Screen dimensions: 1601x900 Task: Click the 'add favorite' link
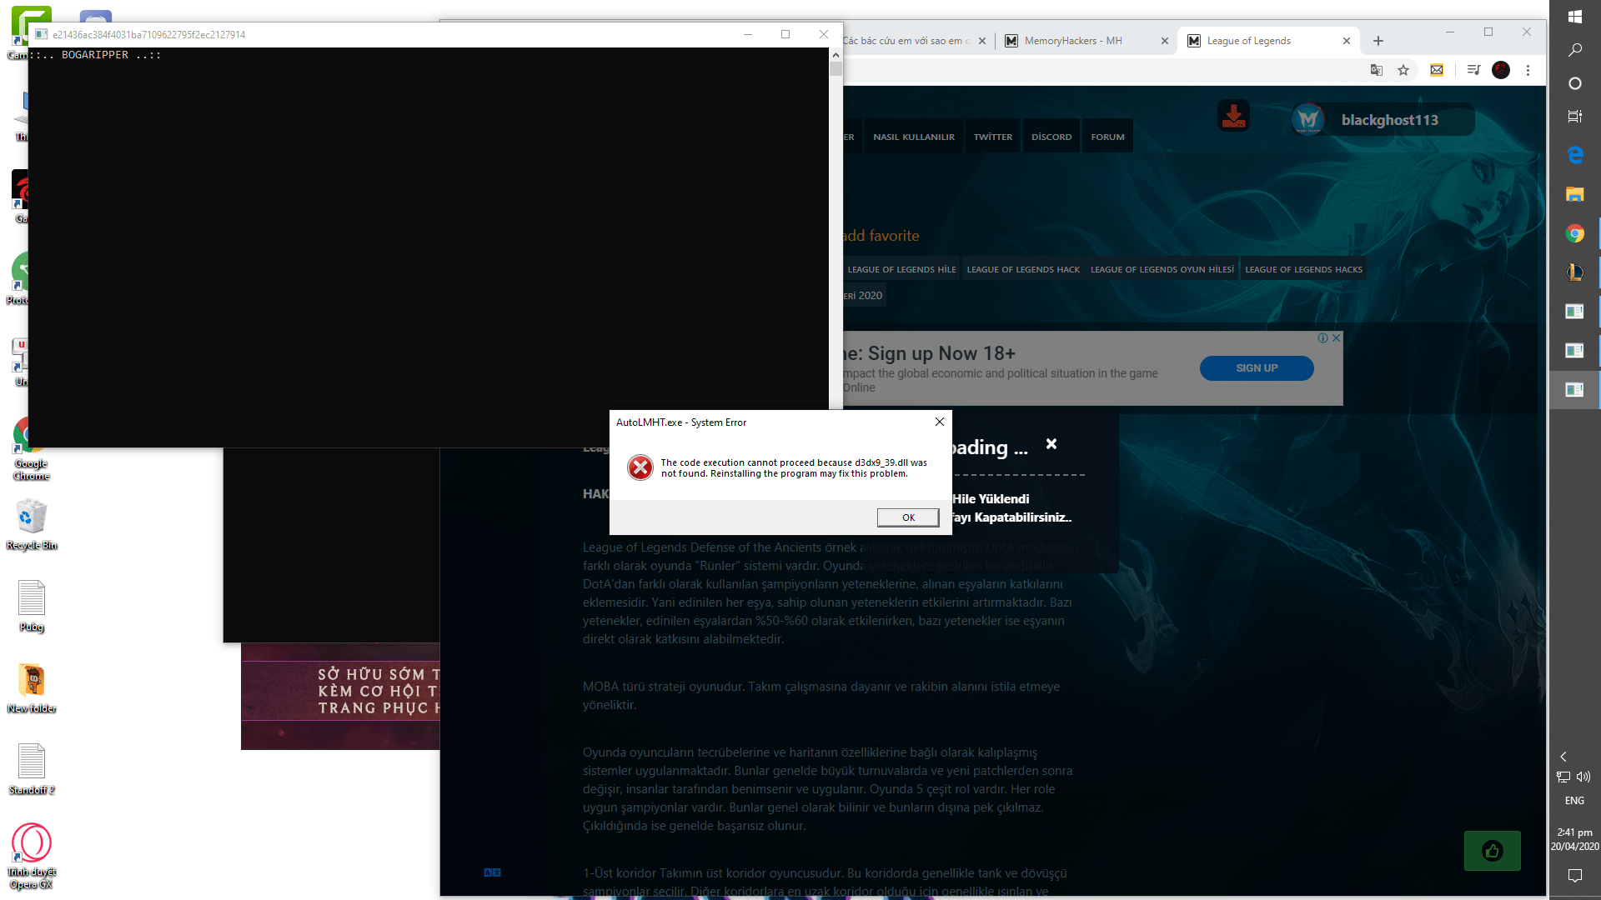(881, 236)
